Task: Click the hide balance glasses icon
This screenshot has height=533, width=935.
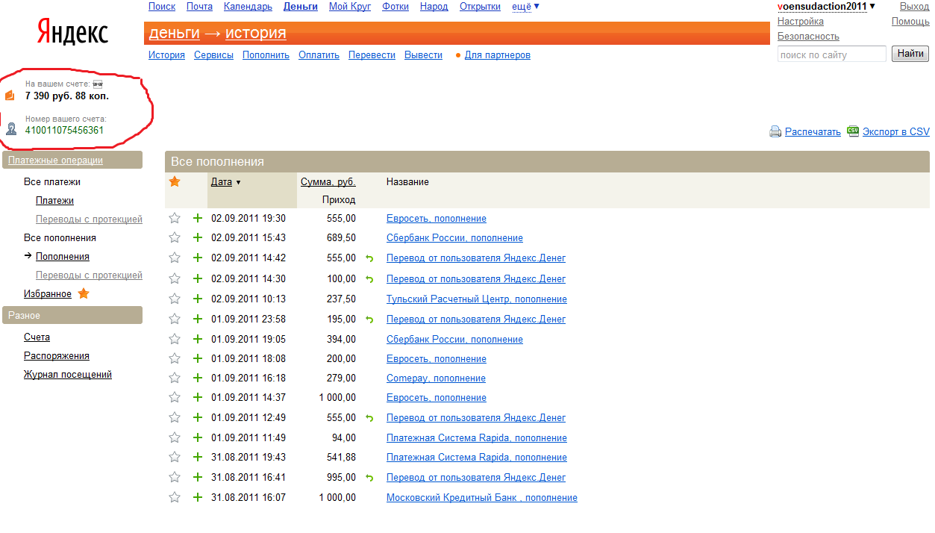Action: [97, 84]
